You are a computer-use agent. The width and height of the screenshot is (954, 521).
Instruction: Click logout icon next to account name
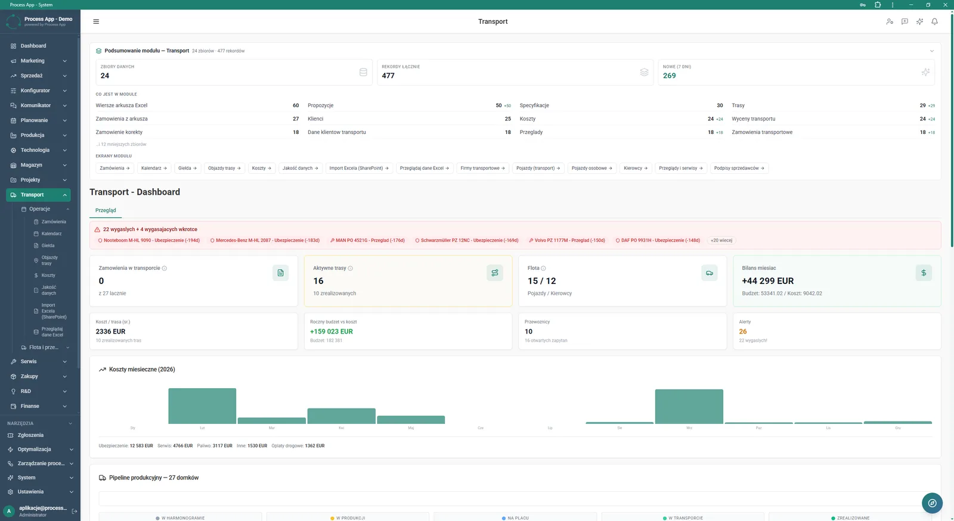tap(75, 511)
